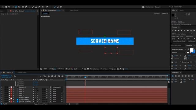
Task: Click the eyedropper in Character panel
Action: (x=188, y=50)
